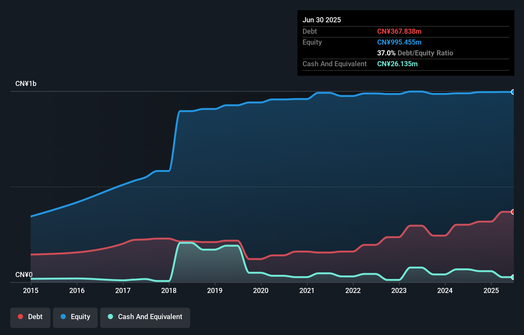Select the Jun 30 2025 tooltip header
Image resolution: width=524 pixels, height=335 pixels.
(x=322, y=20)
